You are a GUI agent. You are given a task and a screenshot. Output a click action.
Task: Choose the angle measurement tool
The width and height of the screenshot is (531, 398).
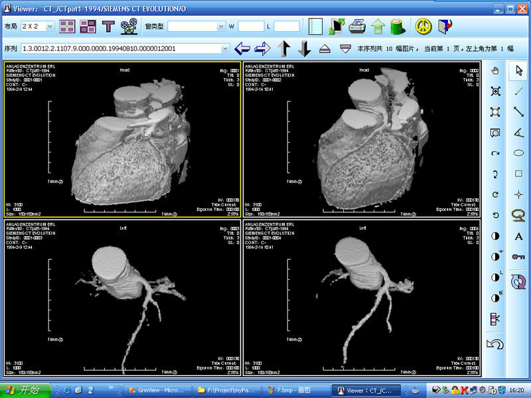pos(518,132)
